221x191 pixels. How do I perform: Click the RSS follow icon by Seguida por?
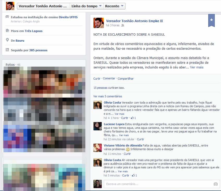pos(7,50)
